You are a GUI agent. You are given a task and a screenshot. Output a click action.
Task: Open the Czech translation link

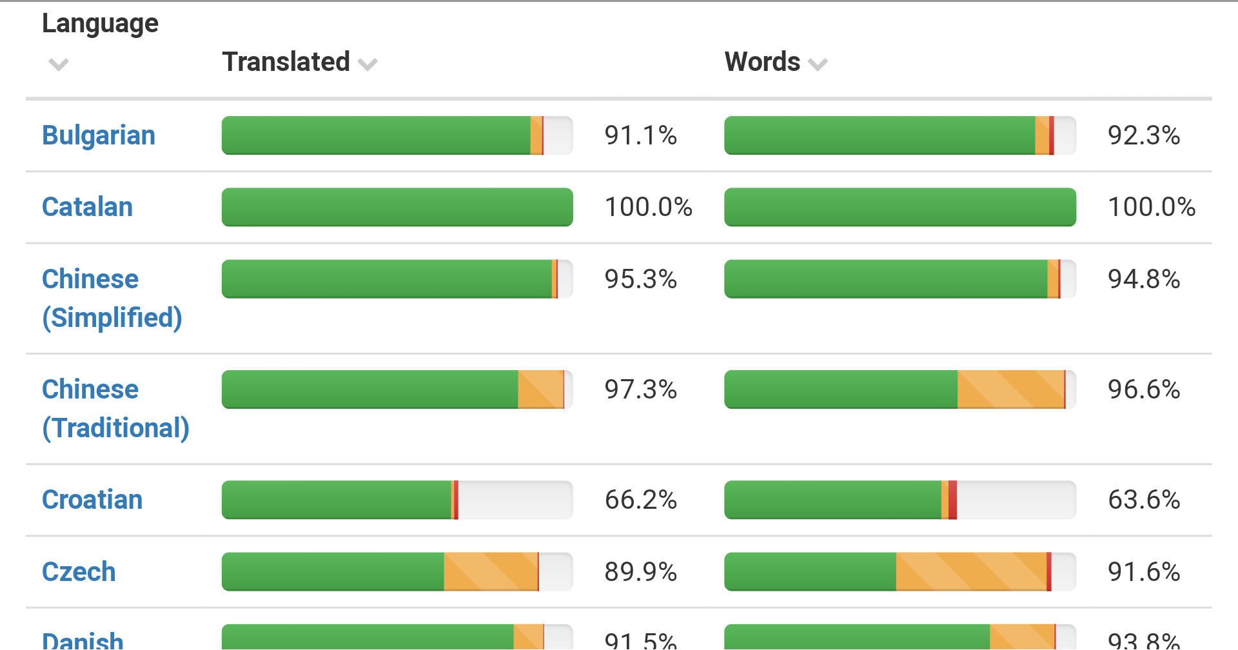coord(79,572)
